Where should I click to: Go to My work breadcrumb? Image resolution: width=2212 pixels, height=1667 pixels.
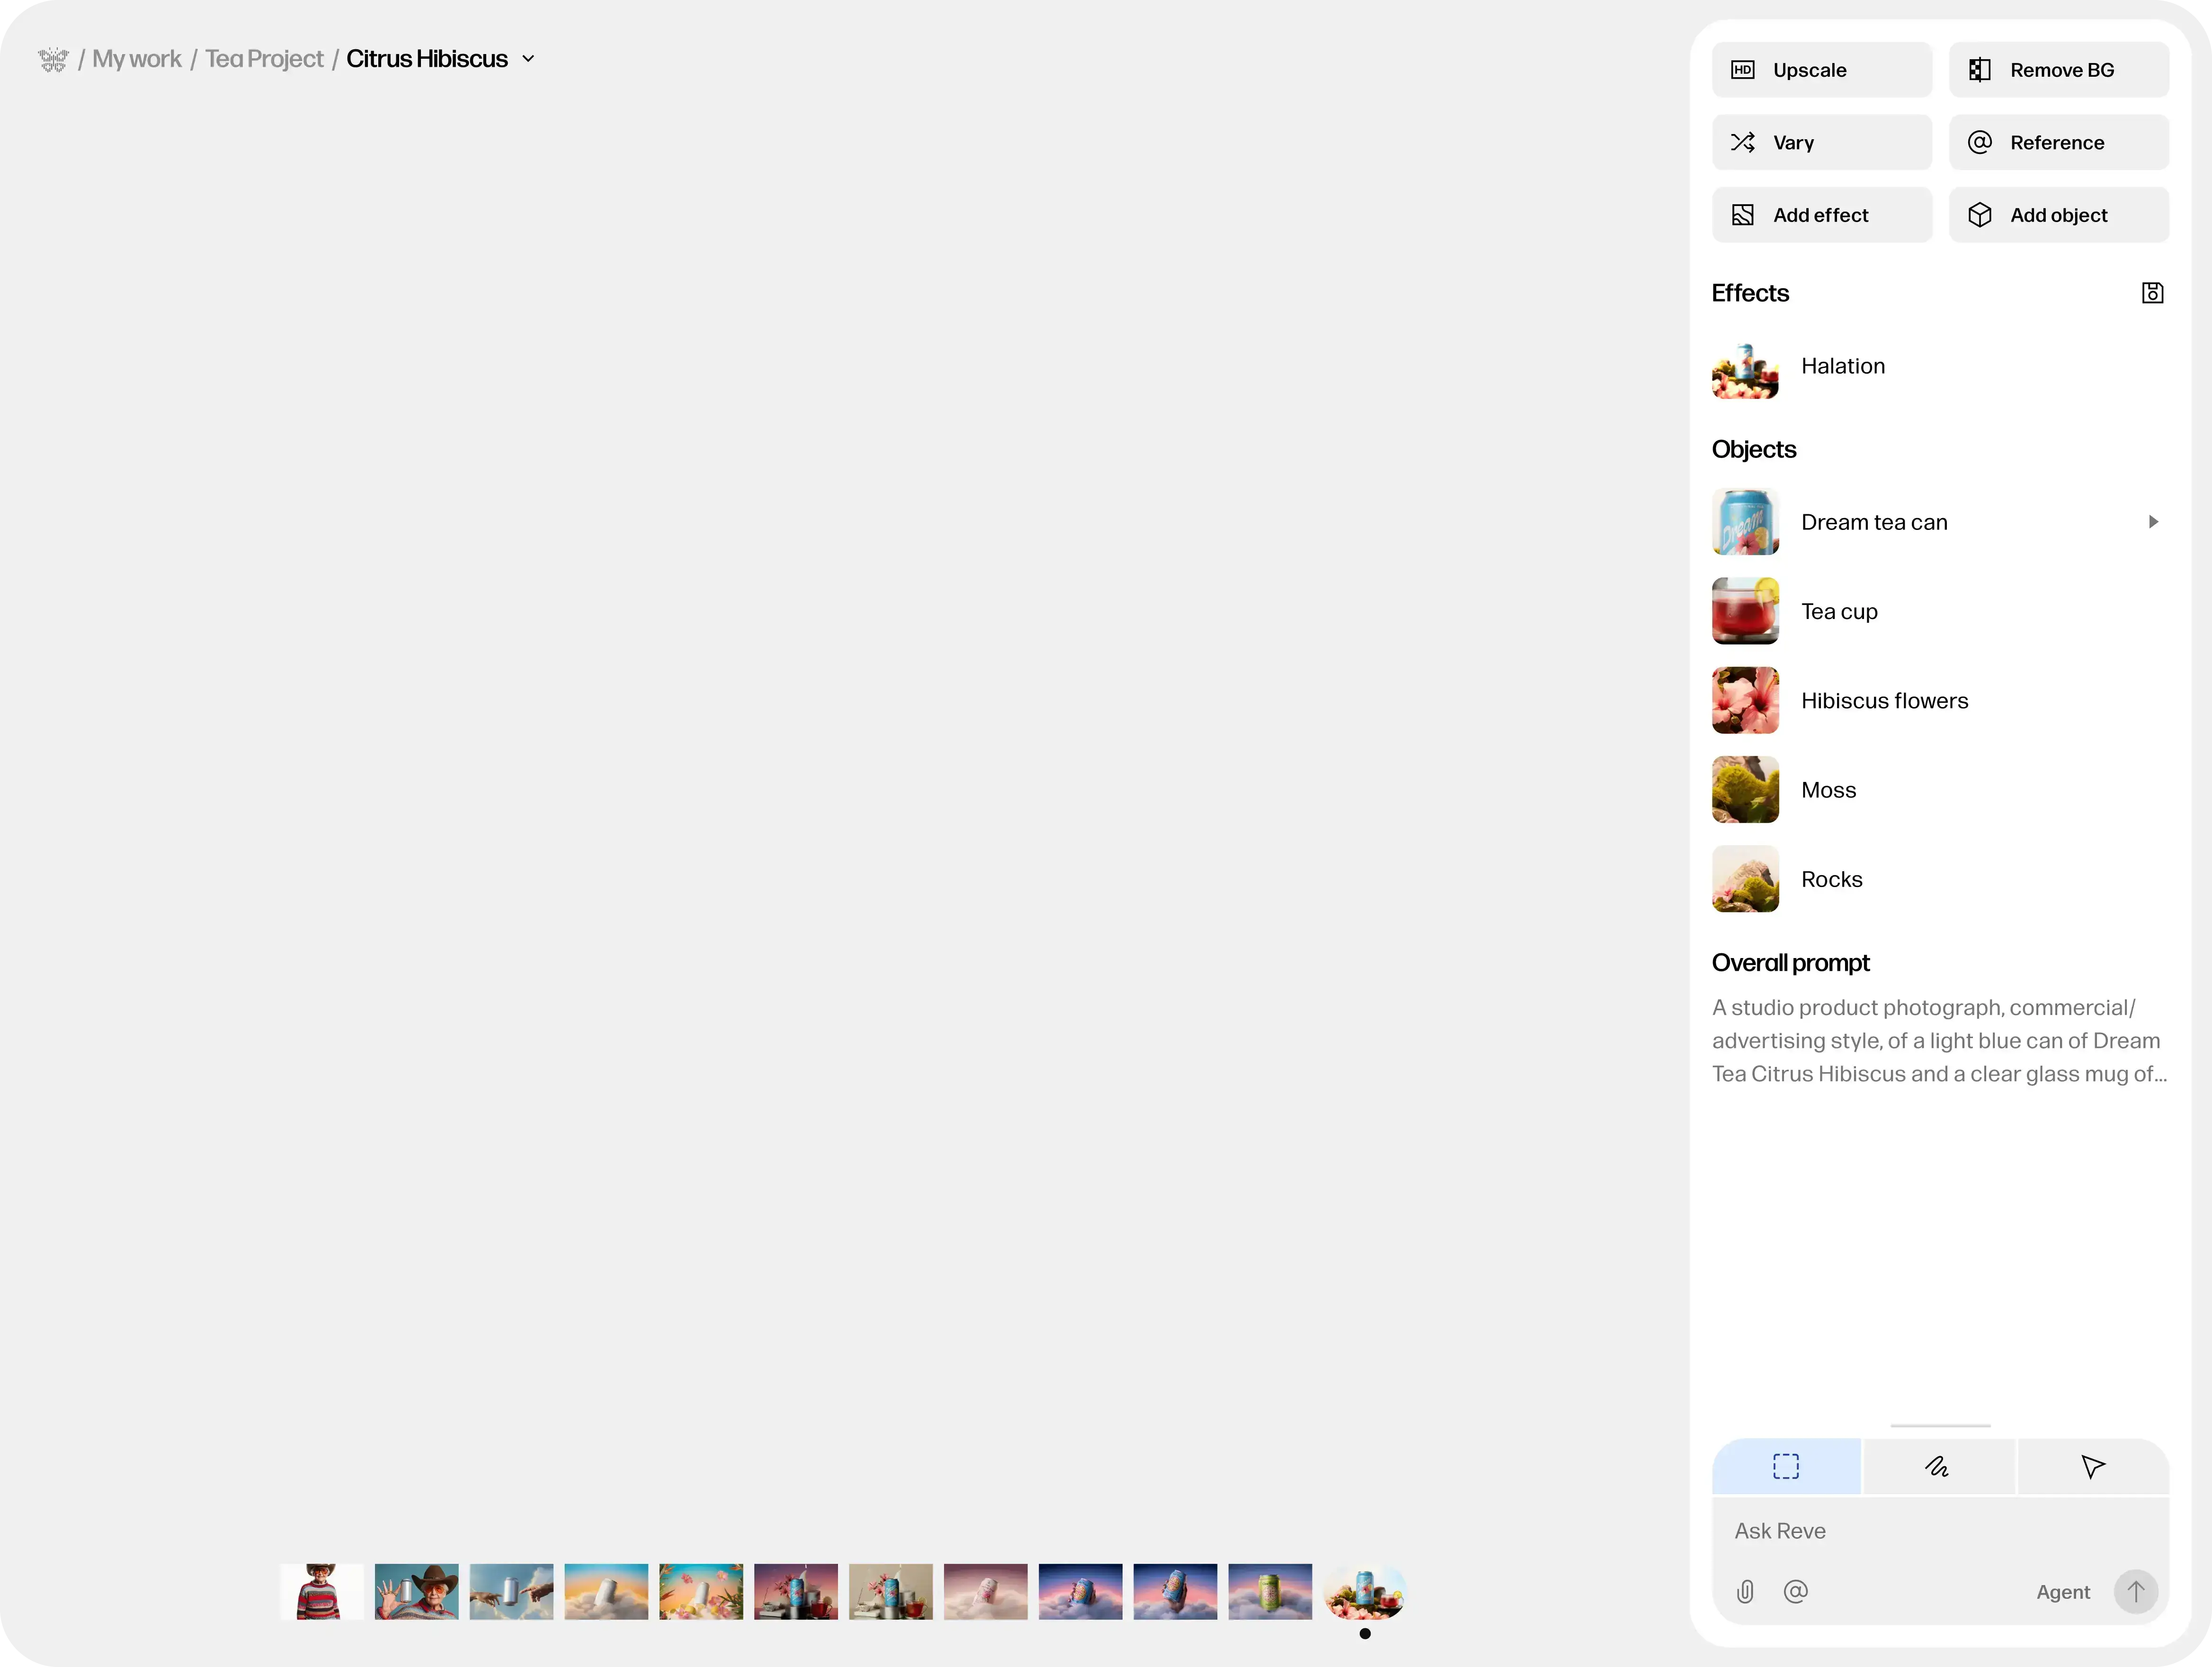point(137,59)
